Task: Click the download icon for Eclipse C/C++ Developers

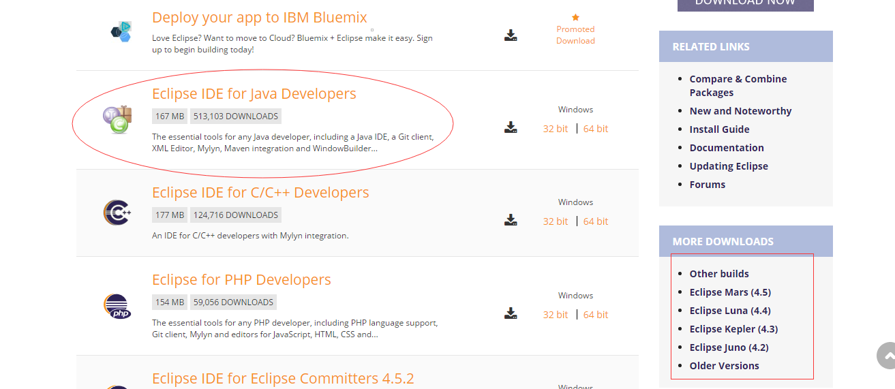Action: point(511,220)
